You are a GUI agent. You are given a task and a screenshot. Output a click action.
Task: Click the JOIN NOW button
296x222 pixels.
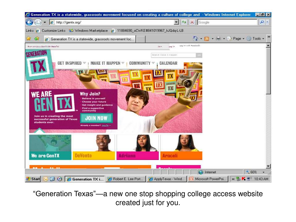pyautogui.click(x=96, y=118)
